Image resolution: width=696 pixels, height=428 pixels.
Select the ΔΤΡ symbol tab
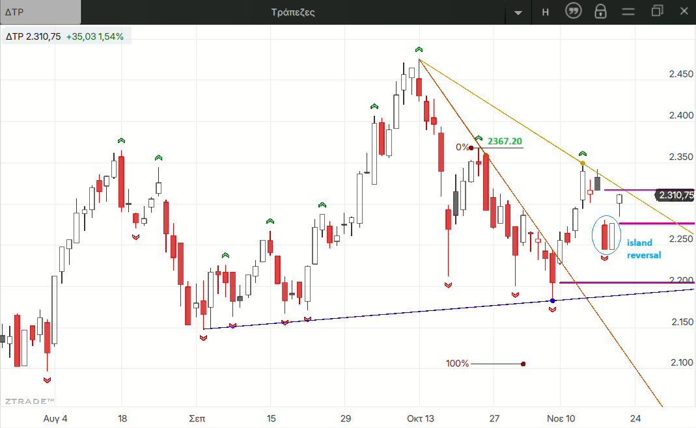coord(40,12)
